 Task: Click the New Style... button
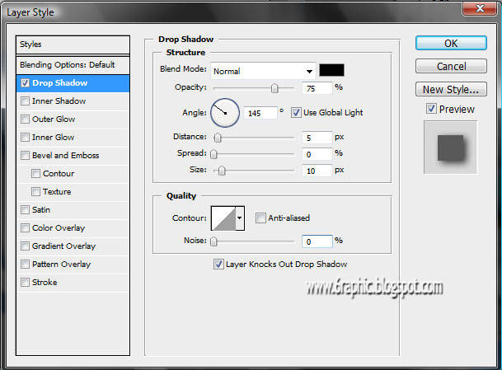tap(451, 89)
